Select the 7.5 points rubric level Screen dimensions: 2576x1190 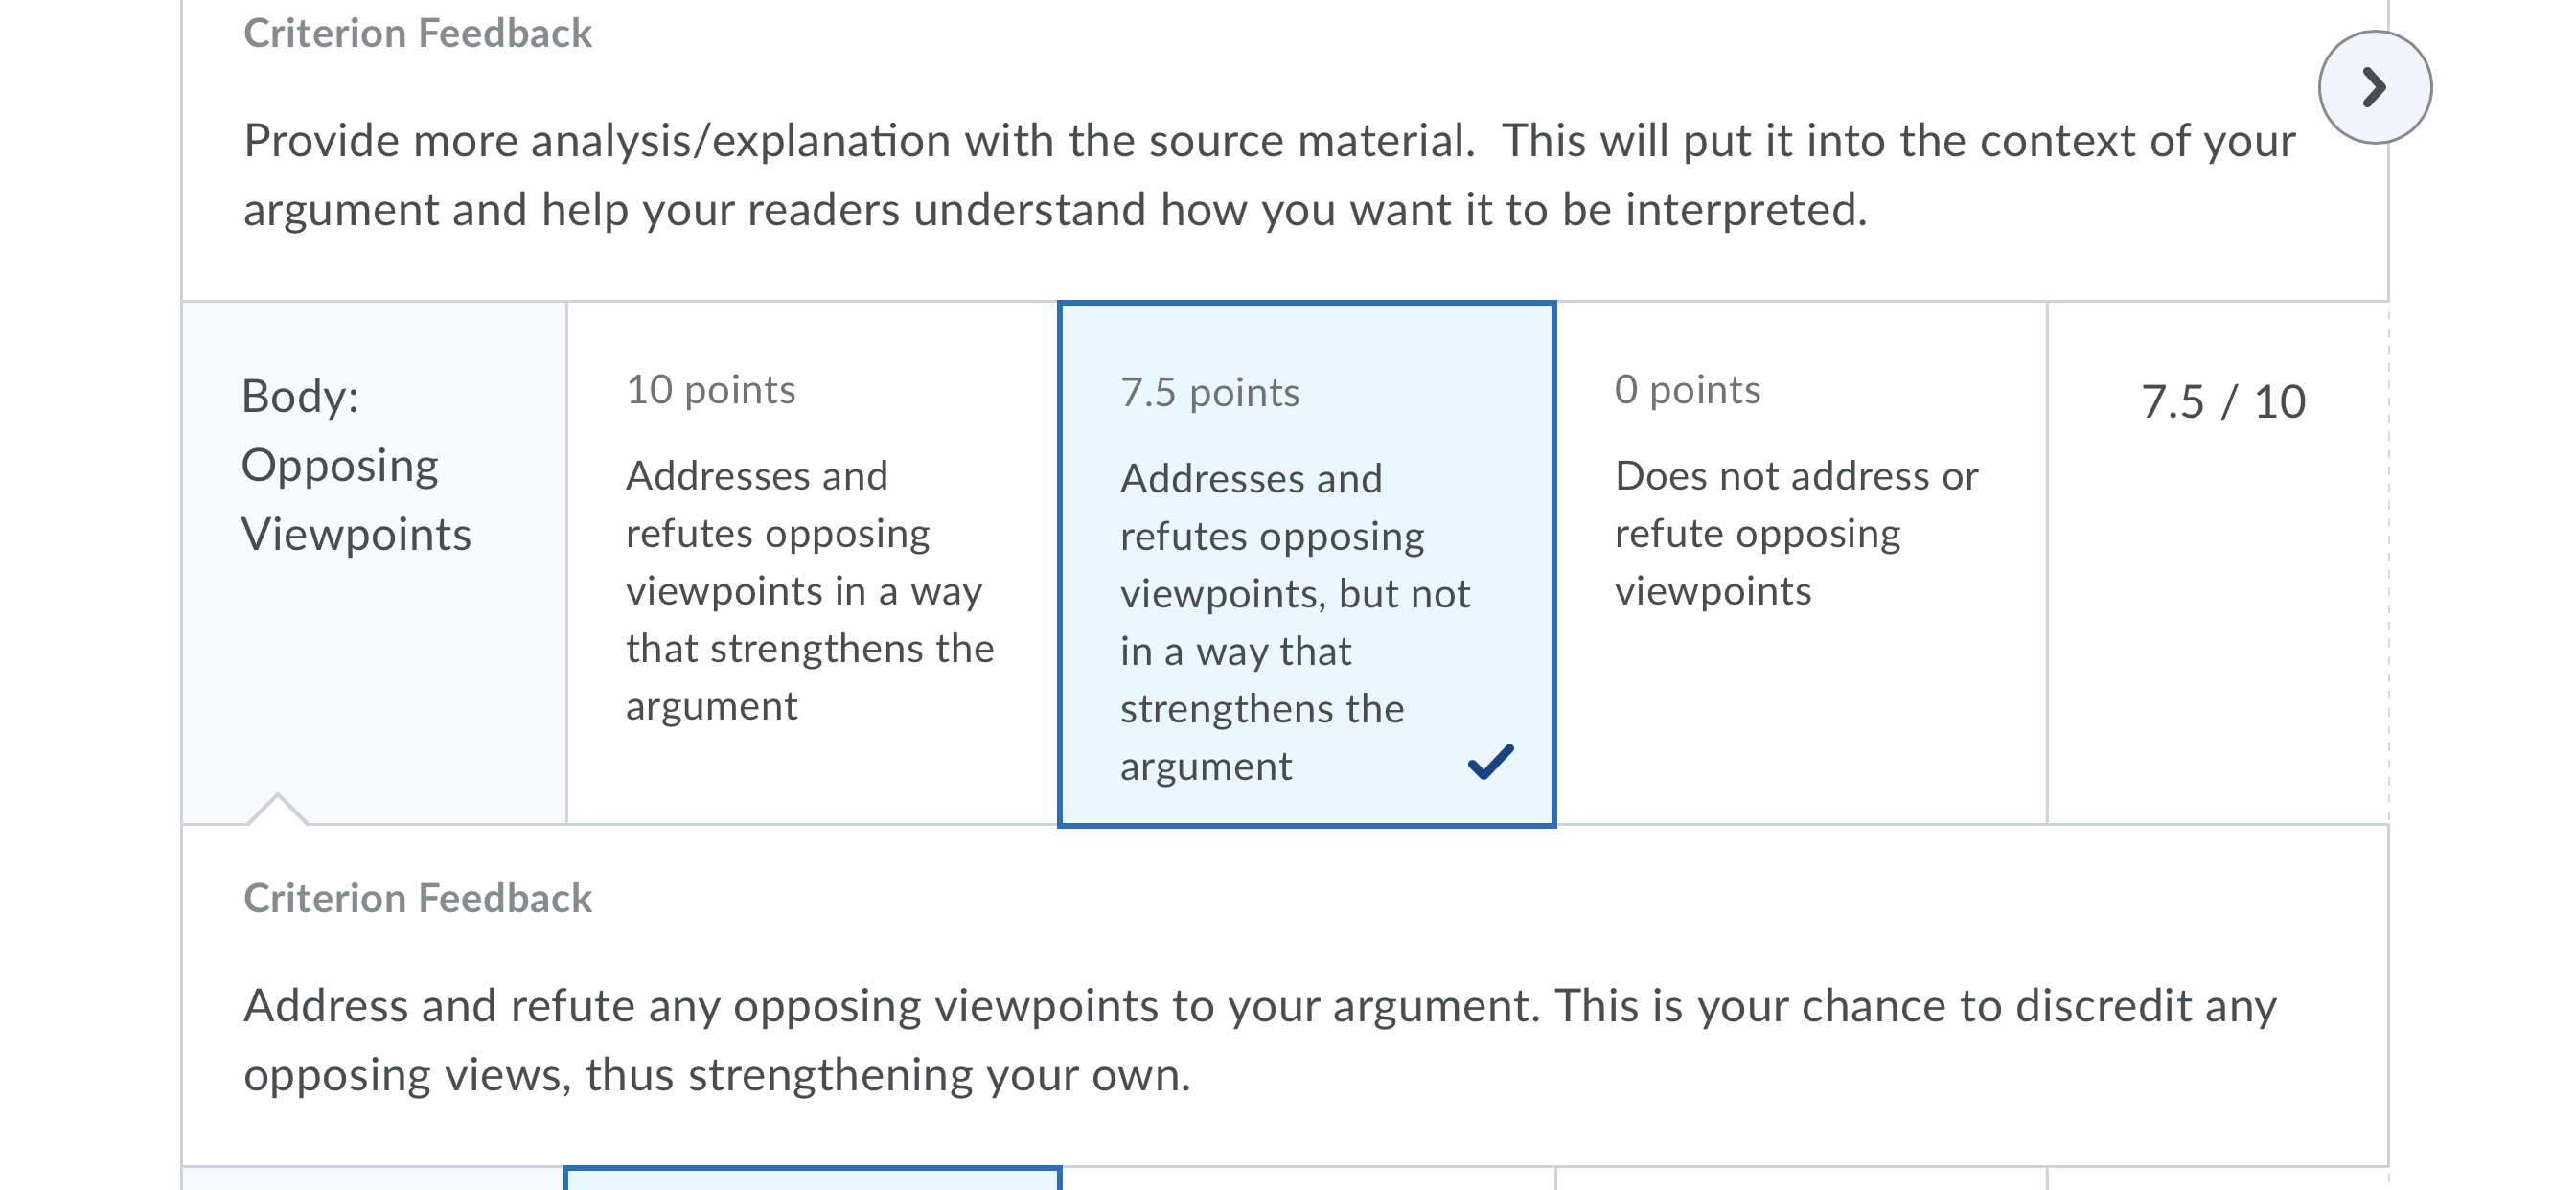click(x=1306, y=564)
